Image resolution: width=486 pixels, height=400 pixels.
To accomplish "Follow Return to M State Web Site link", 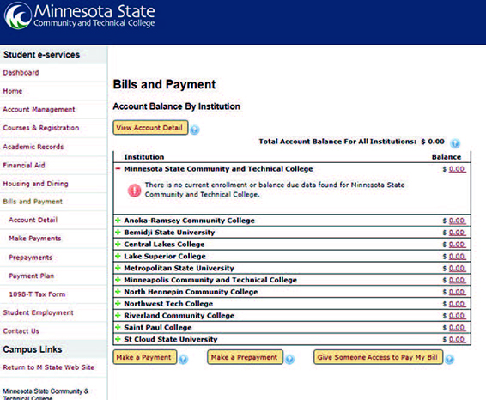I will click(49, 367).
